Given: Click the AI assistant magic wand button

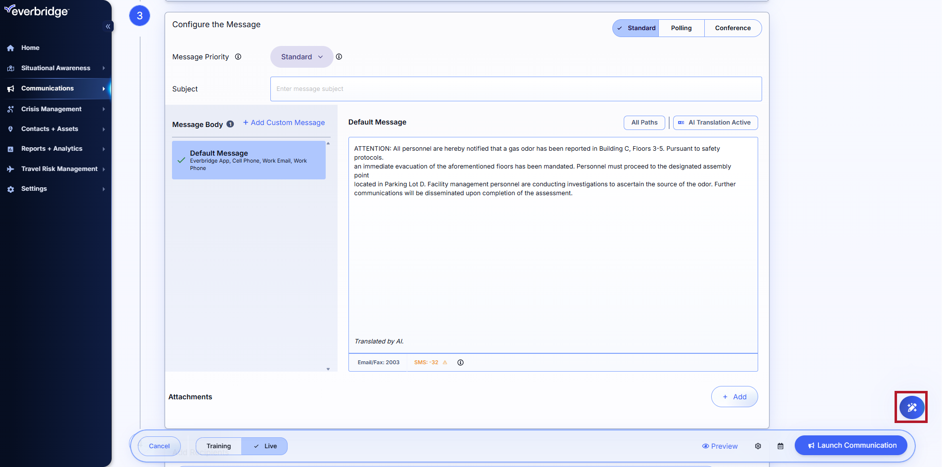Looking at the screenshot, I should point(911,407).
